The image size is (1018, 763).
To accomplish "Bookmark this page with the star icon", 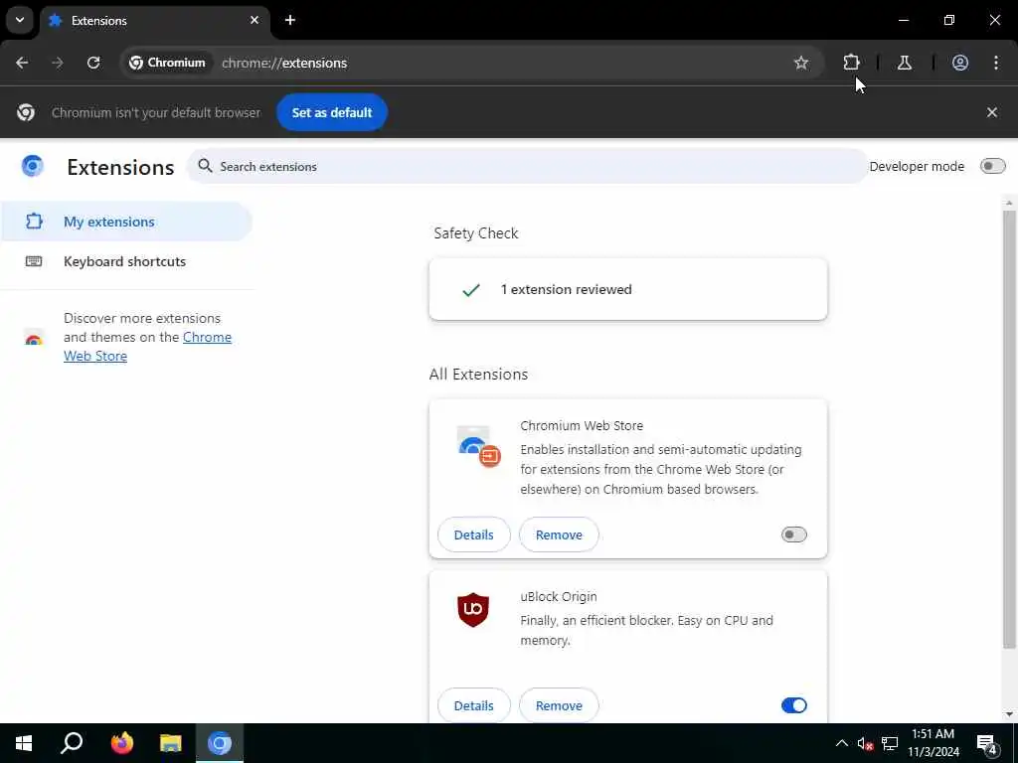I will tap(801, 63).
